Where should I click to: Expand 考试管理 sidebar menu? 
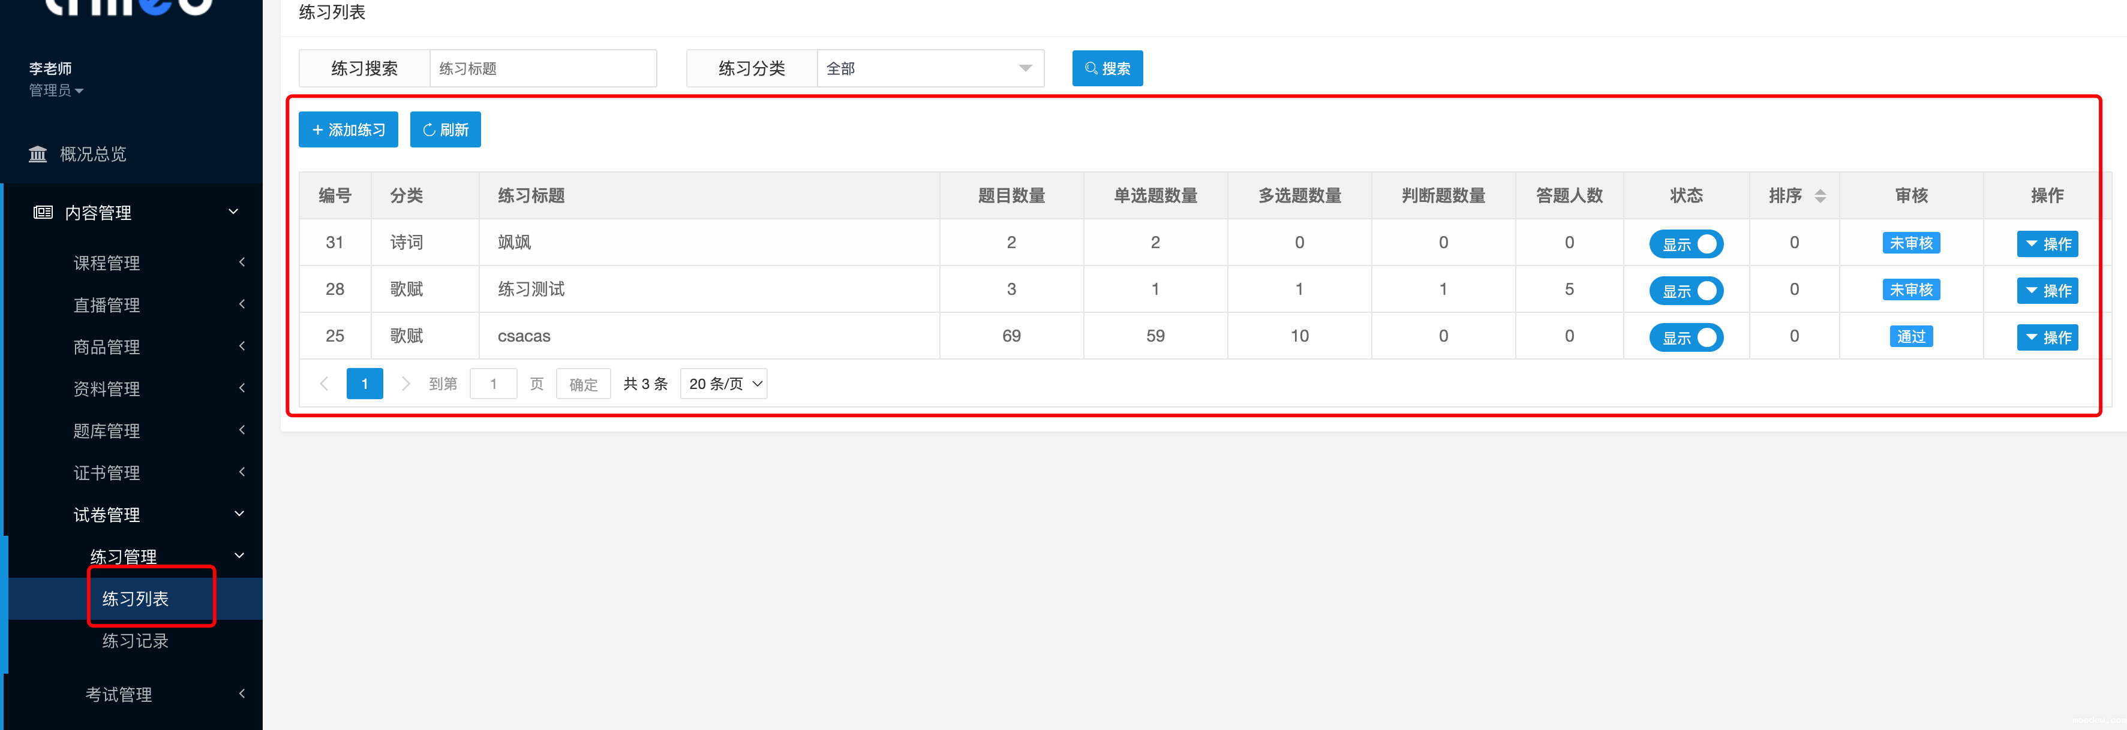[x=119, y=695]
